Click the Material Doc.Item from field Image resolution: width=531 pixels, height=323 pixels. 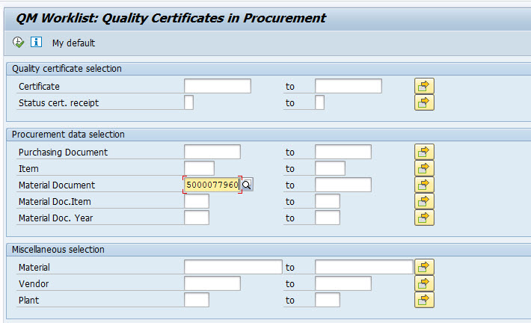197,201
